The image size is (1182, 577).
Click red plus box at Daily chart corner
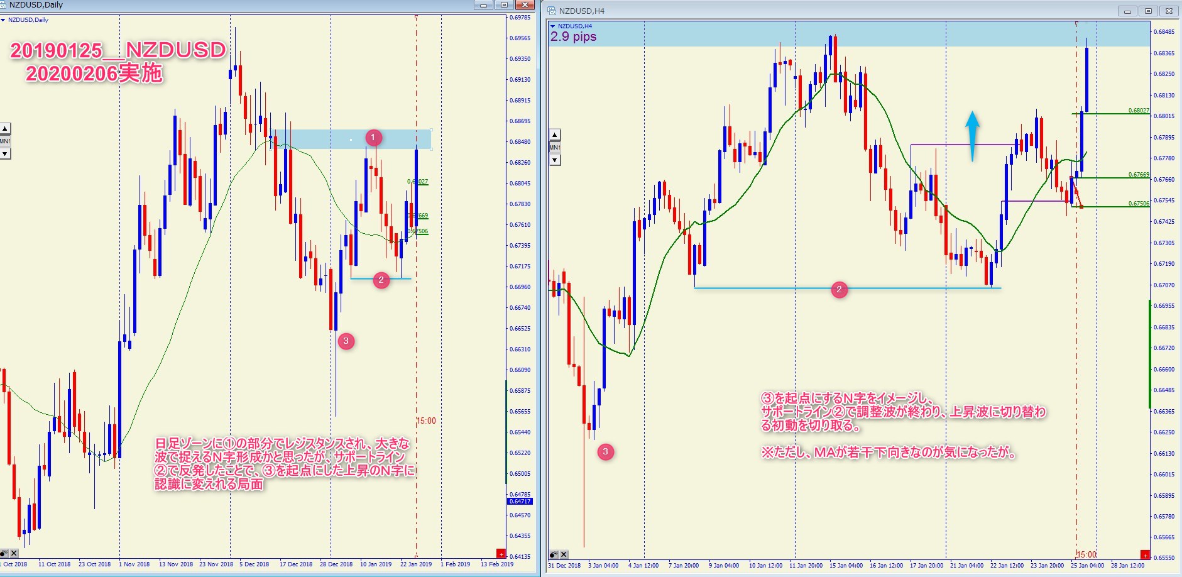tap(501, 554)
